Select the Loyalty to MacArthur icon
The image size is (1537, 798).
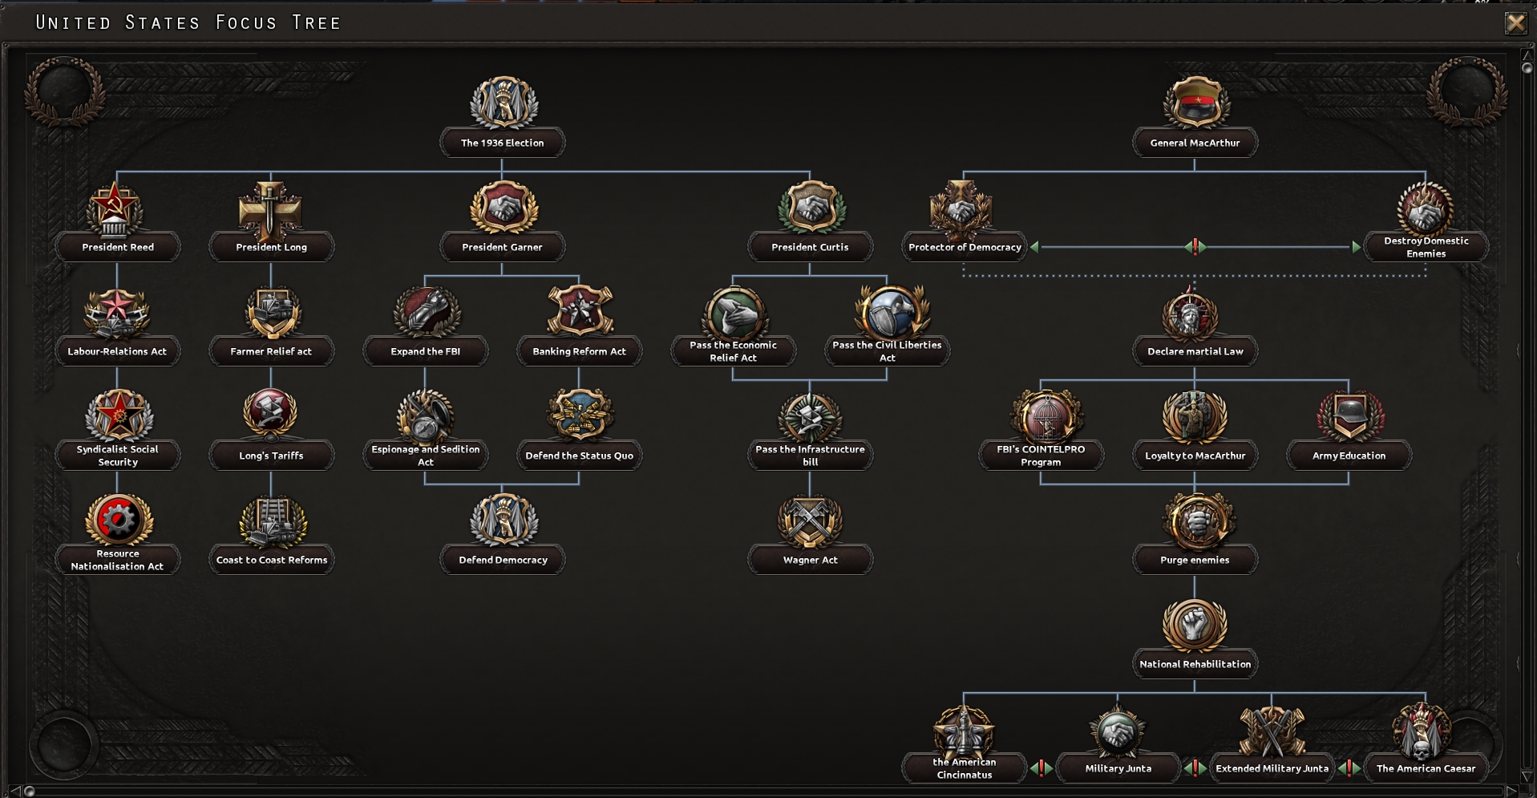coord(1195,415)
